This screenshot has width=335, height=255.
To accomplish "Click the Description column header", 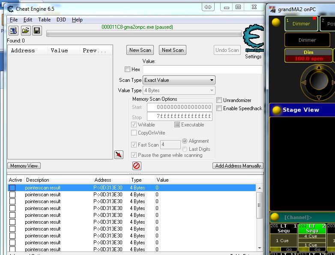I will point(59,180).
